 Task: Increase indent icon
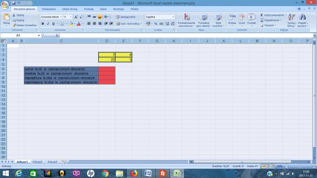(111, 24)
